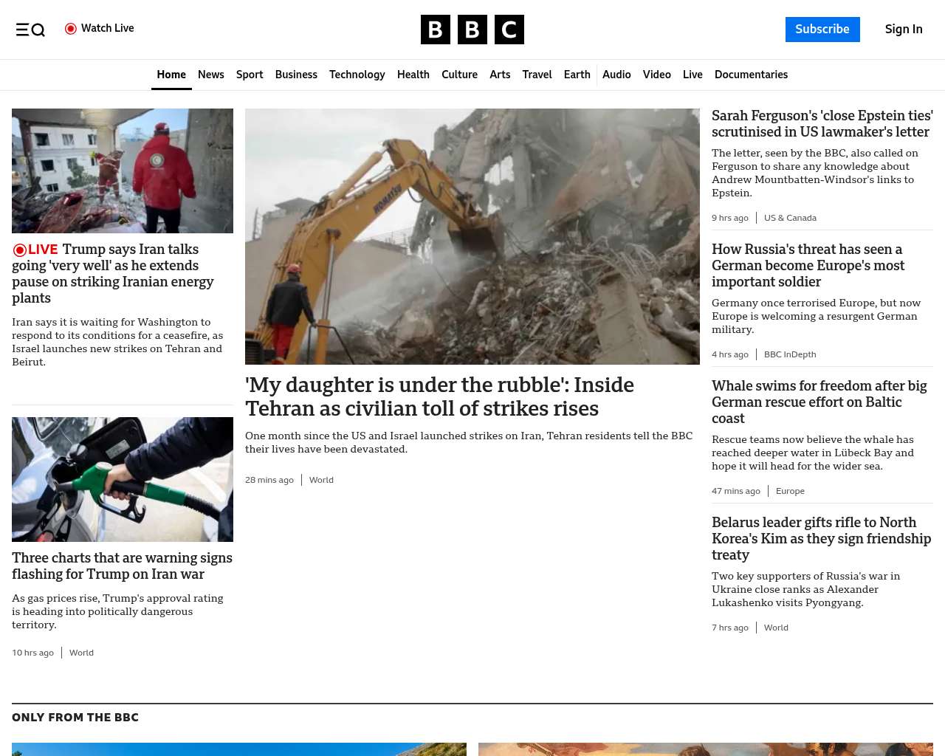Screen dimensions: 945x756
Task: Go to the Technology section
Action: 357,75
